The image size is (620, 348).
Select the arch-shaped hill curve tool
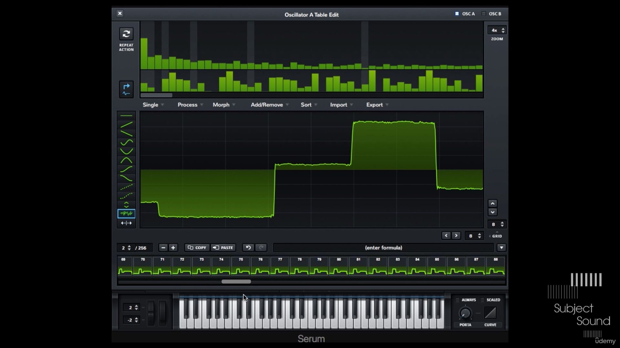pyautogui.click(x=126, y=160)
